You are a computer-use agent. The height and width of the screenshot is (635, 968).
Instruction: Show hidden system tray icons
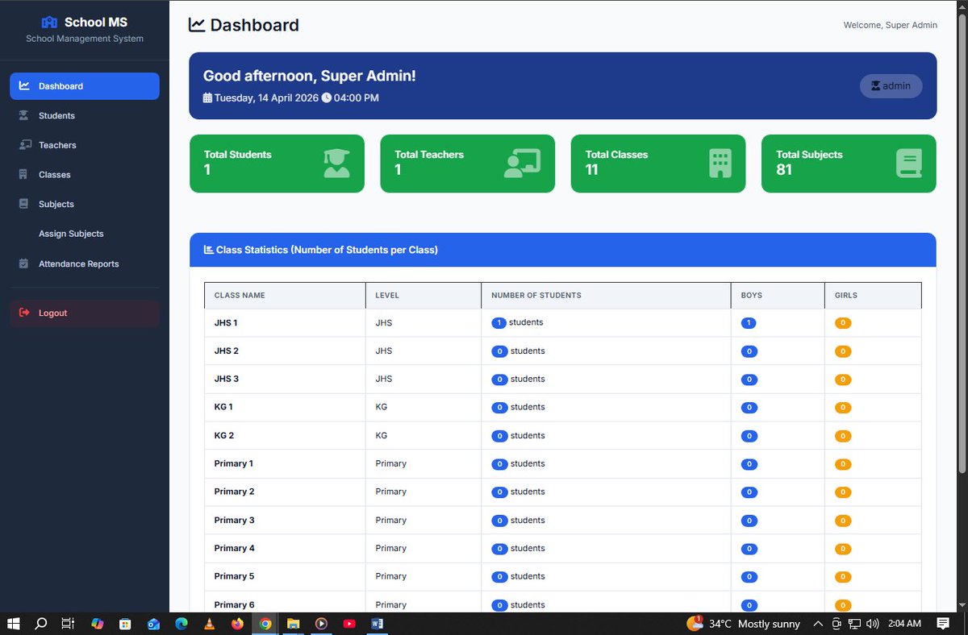pyautogui.click(x=818, y=624)
